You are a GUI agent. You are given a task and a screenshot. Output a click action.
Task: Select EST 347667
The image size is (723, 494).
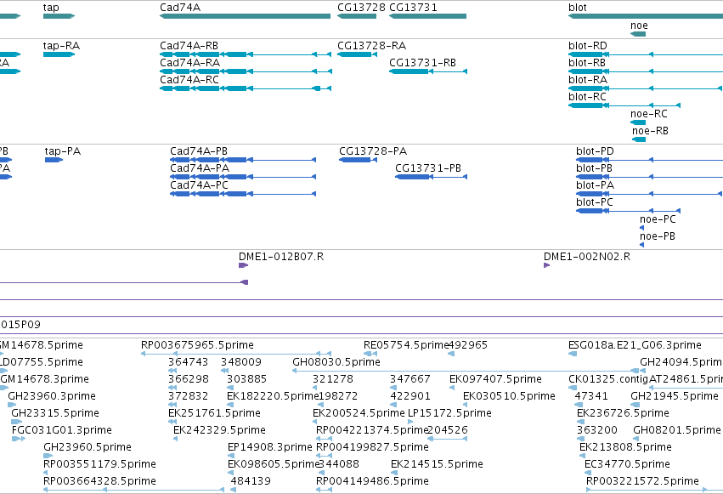pos(410,379)
